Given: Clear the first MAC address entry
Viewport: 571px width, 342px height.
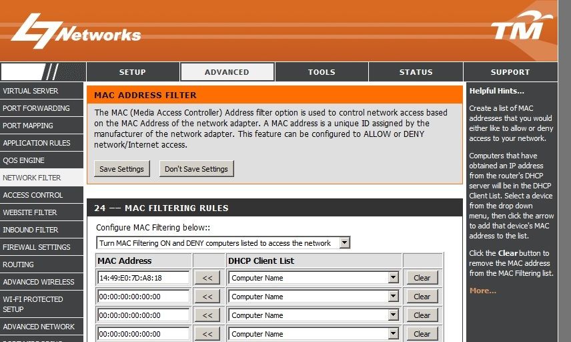Looking at the screenshot, I should pos(422,278).
